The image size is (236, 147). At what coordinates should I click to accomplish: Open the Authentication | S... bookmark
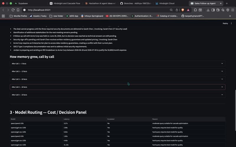(x=142, y=16)
